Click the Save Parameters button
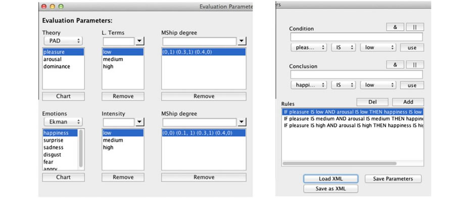 (x=393, y=179)
